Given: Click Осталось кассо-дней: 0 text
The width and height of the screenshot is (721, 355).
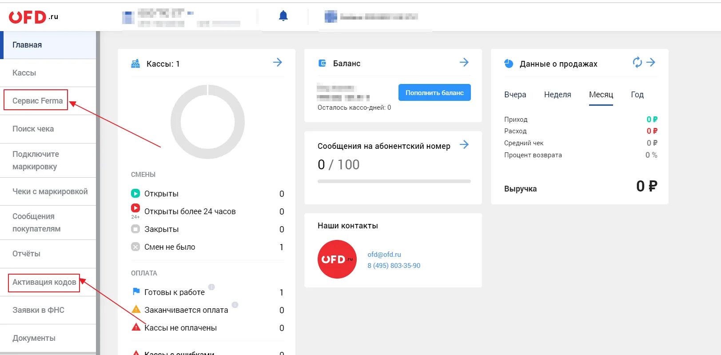Looking at the screenshot, I should click(x=354, y=108).
